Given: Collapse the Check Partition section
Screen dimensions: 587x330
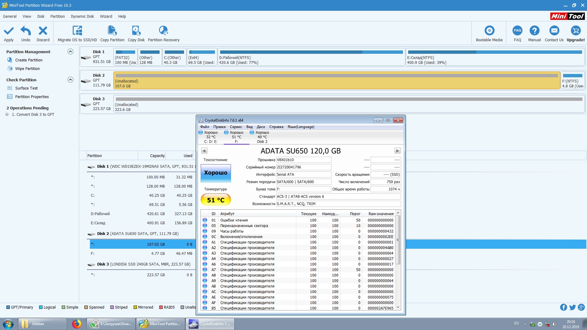Looking at the screenshot, I should pos(70,80).
